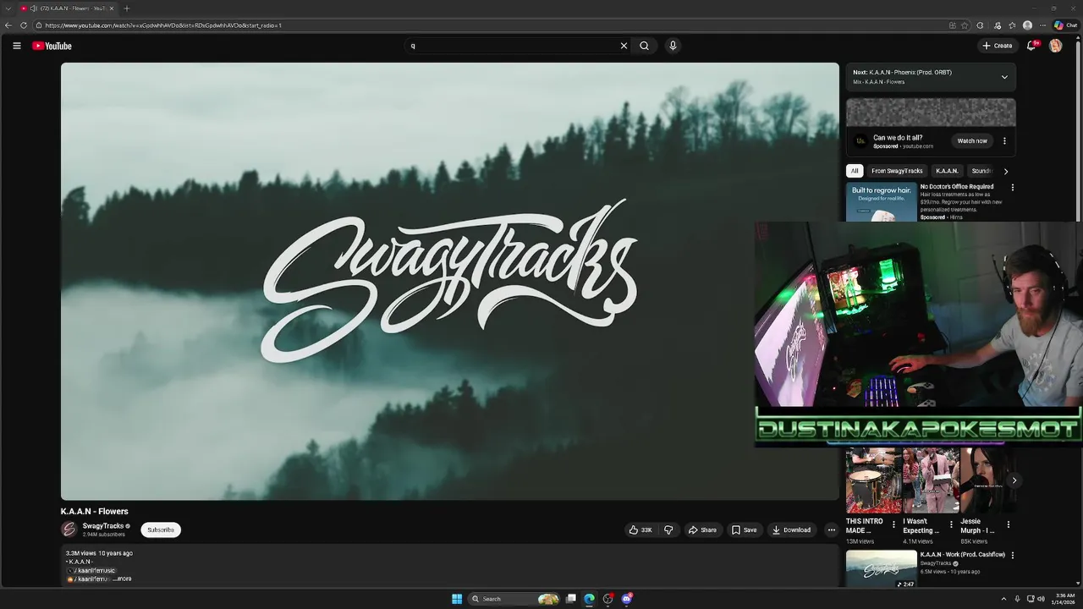Select K.A.A.N. filter chip
The width and height of the screenshot is (1083, 609).
[x=947, y=171]
